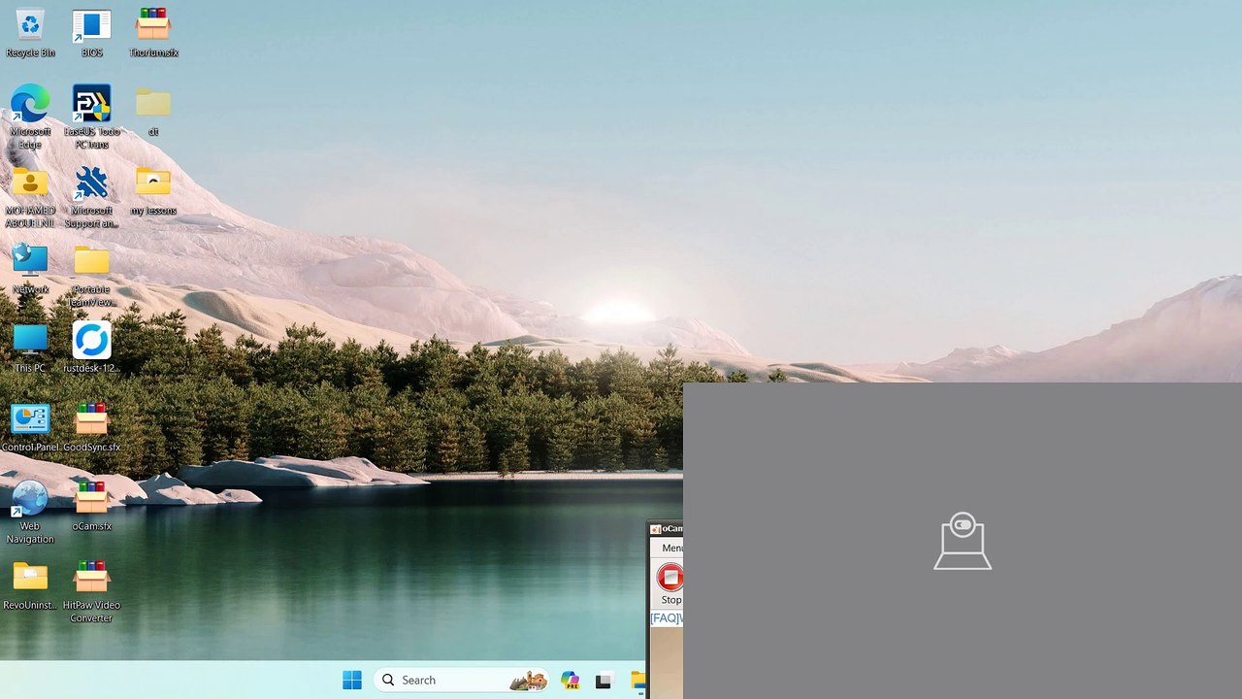Open Task View on the taskbar
1242x699 pixels.
pyautogui.click(x=604, y=680)
